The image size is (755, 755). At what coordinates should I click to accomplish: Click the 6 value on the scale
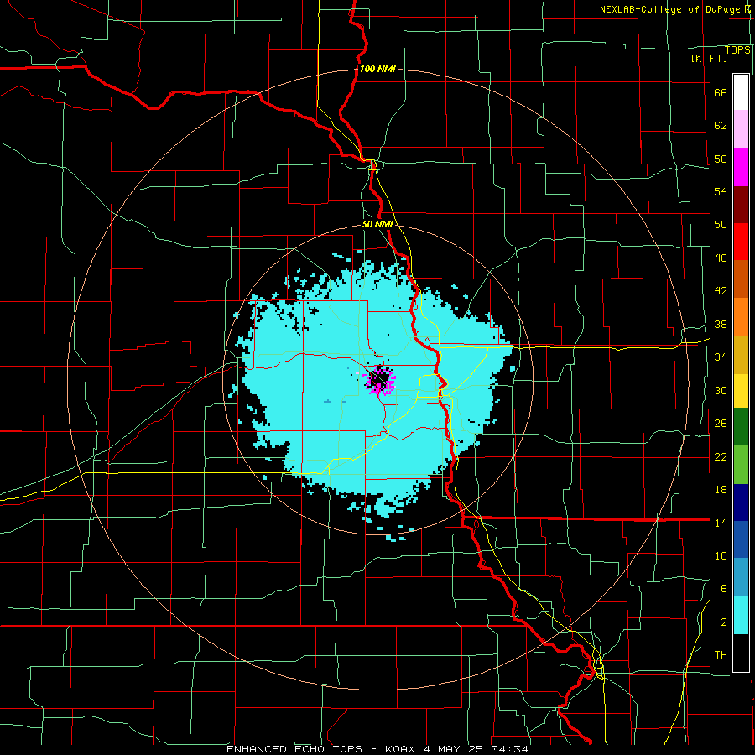[723, 589]
